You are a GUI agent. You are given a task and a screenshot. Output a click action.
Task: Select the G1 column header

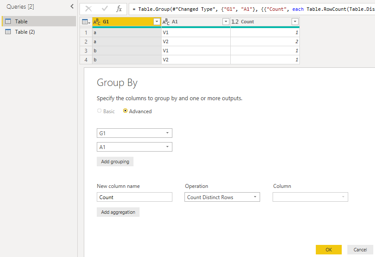click(127, 22)
